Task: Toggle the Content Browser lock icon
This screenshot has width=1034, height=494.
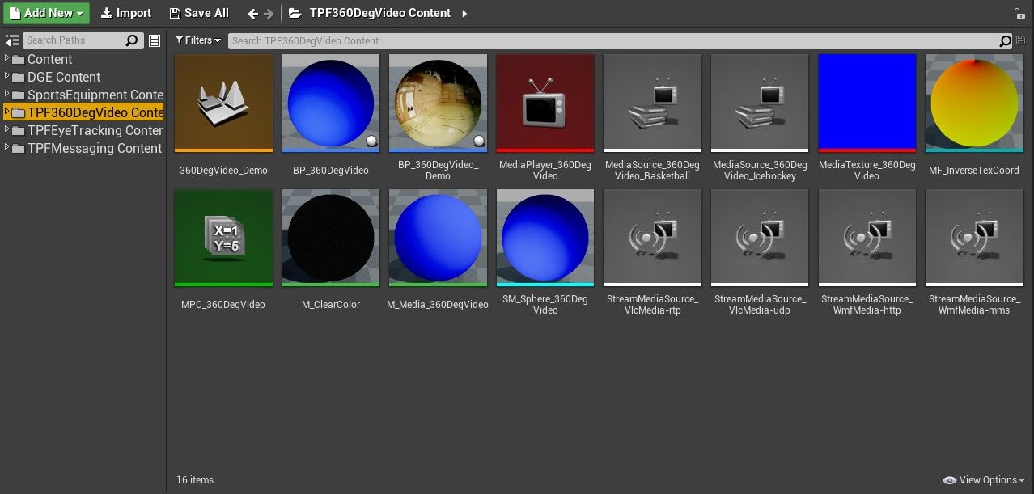Action: (x=1019, y=13)
